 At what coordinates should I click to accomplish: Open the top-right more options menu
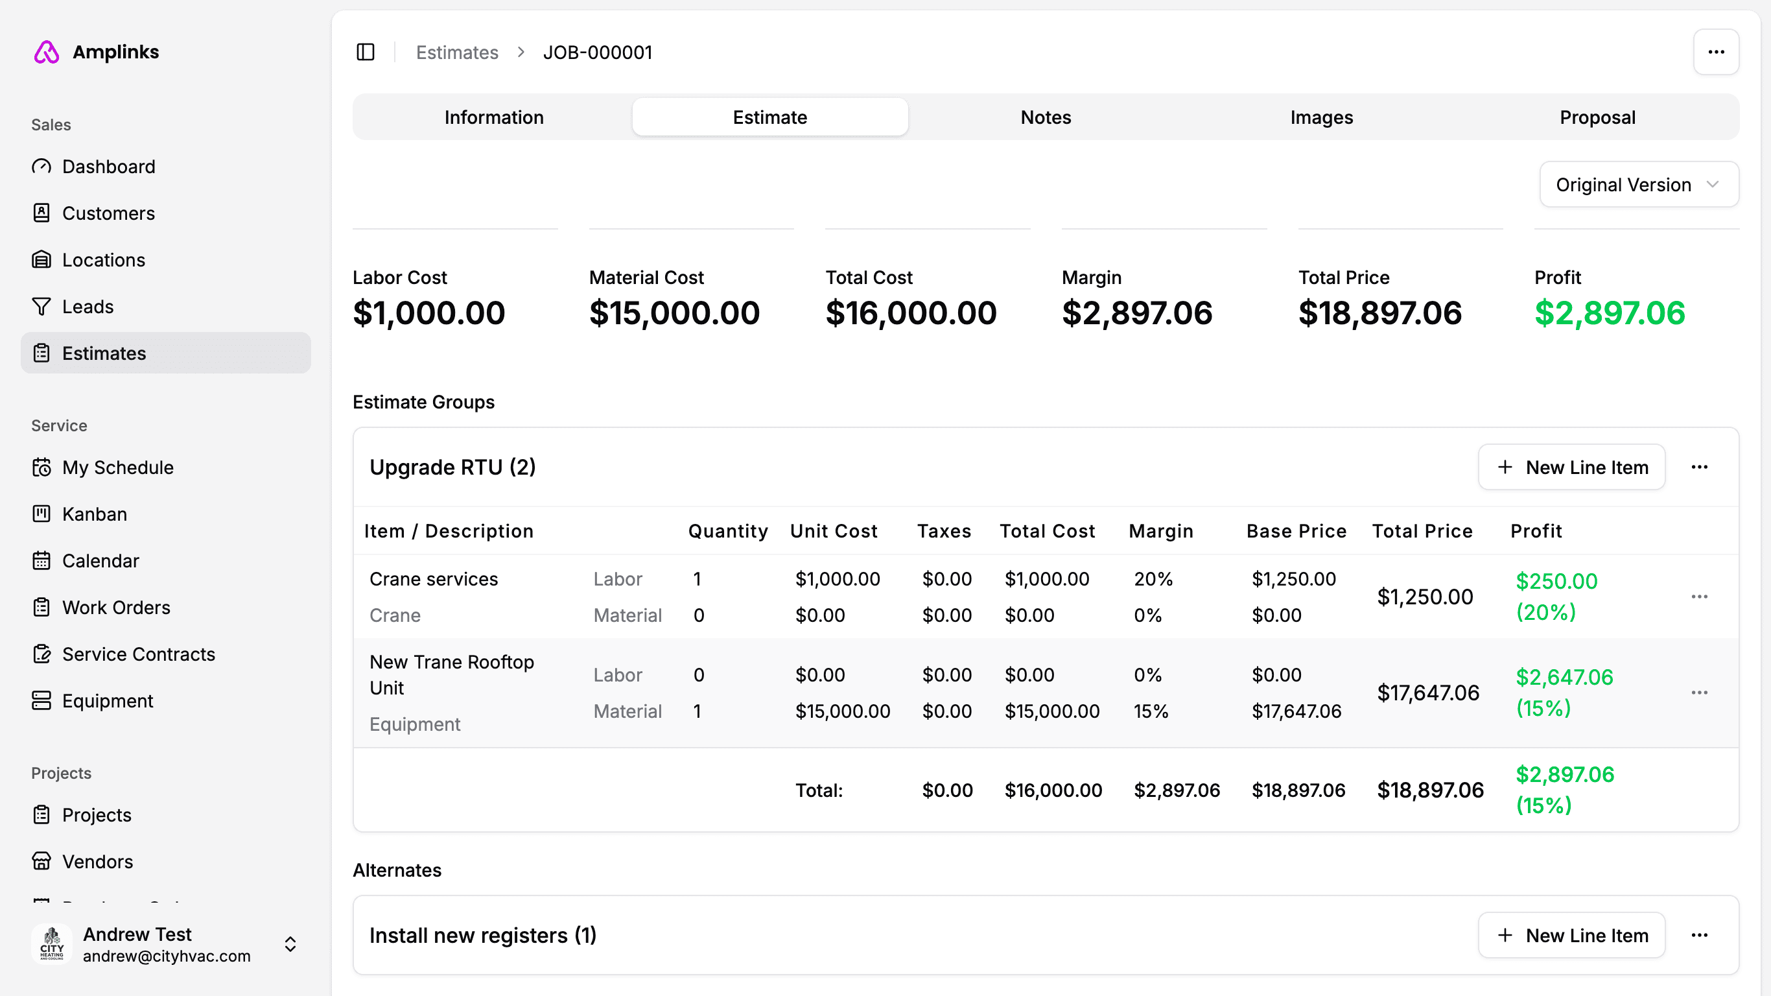[1715, 53]
